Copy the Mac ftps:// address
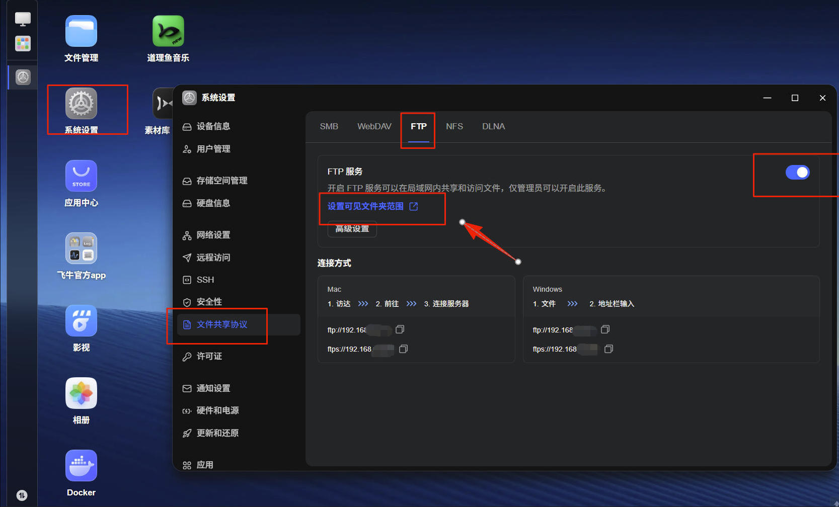This screenshot has width=839, height=507. [x=403, y=349]
